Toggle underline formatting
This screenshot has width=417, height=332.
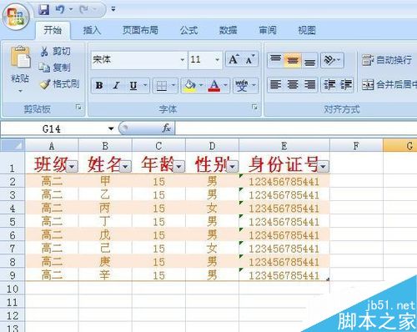tap(133, 85)
